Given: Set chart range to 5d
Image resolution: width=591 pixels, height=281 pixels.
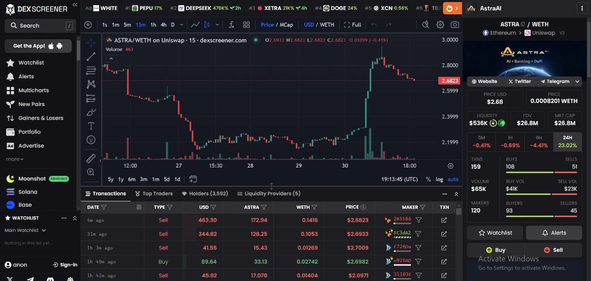Looking at the screenshot, I should tap(166, 179).
